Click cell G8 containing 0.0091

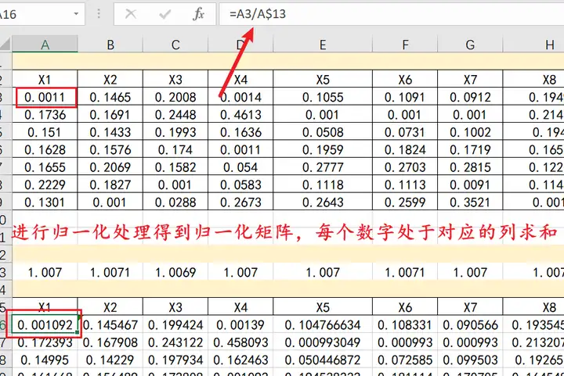click(x=470, y=184)
